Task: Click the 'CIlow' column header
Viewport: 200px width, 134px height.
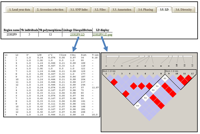Action: click(x=63, y=55)
